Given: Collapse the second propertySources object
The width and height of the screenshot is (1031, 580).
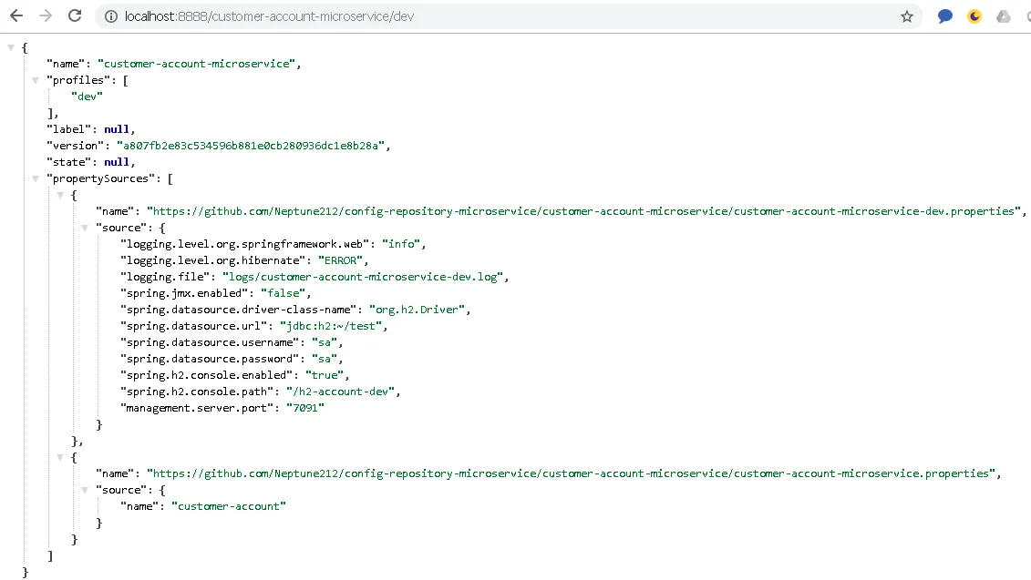Looking at the screenshot, I should click(x=60, y=457).
